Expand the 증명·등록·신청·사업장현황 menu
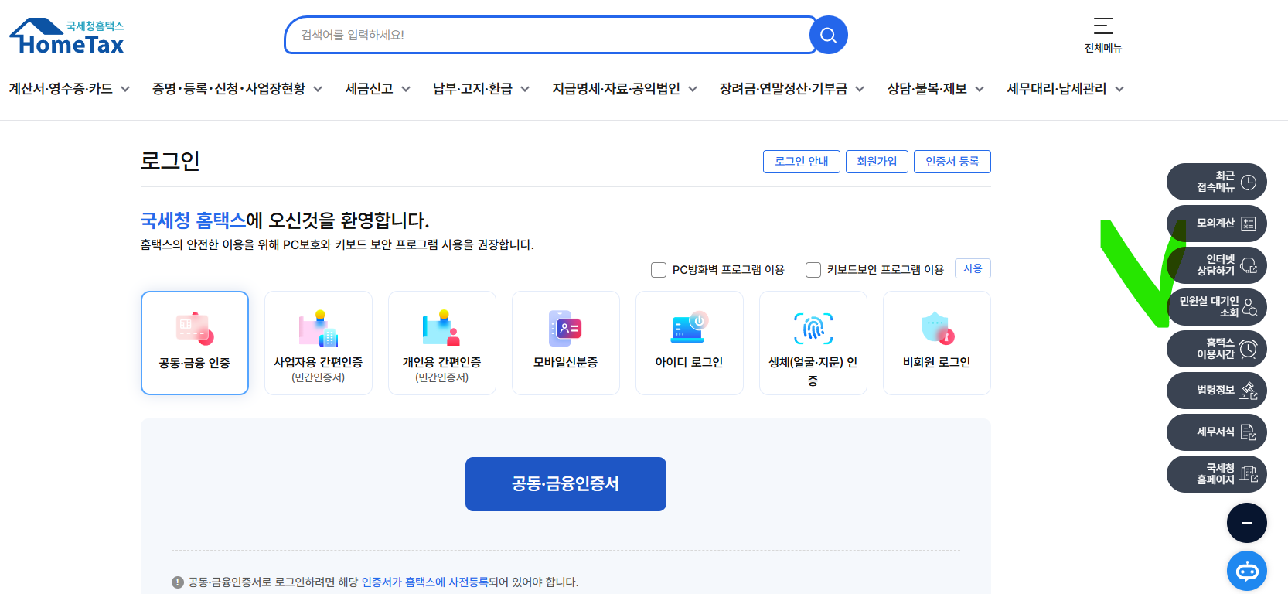1288x594 pixels. (237, 89)
